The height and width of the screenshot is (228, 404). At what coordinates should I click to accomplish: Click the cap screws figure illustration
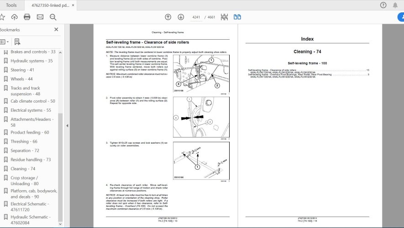(201, 161)
